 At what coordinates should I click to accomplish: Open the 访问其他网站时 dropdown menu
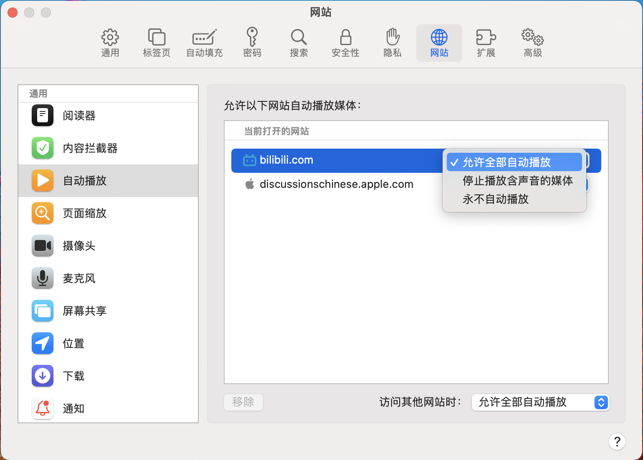[540, 402]
